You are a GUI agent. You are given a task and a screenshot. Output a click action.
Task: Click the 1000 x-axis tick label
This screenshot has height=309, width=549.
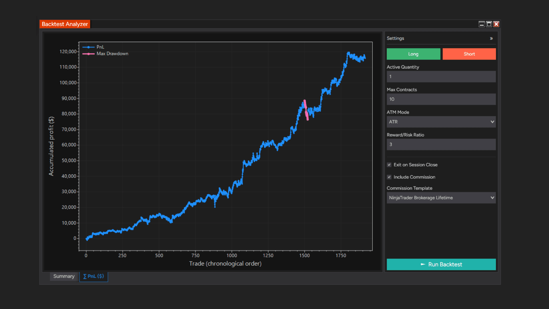[x=232, y=255]
